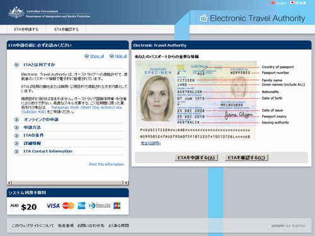This screenshot has width=315, height=236.
Task: Click the people our business footer text
Action: (x=289, y=225)
